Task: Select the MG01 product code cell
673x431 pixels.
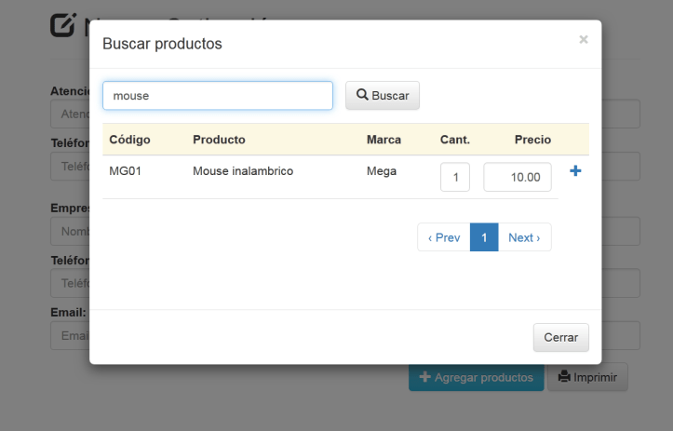Action: point(125,171)
